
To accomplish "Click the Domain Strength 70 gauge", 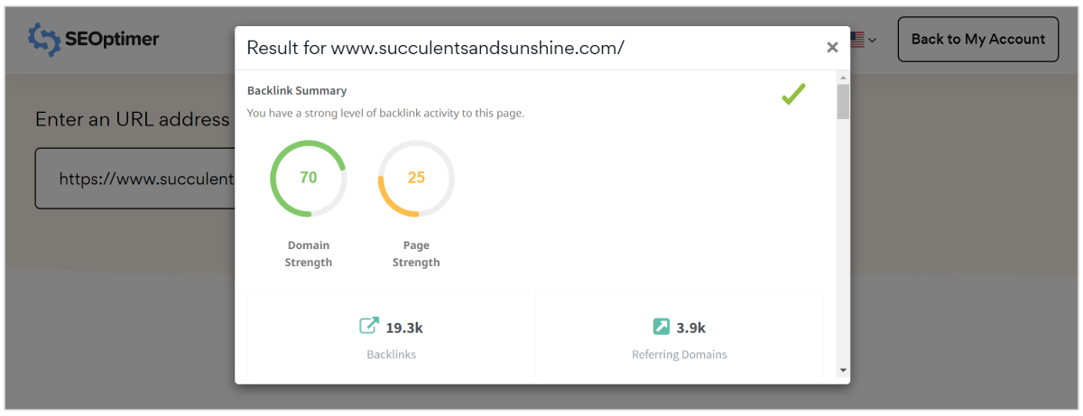I will click(x=309, y=178).
